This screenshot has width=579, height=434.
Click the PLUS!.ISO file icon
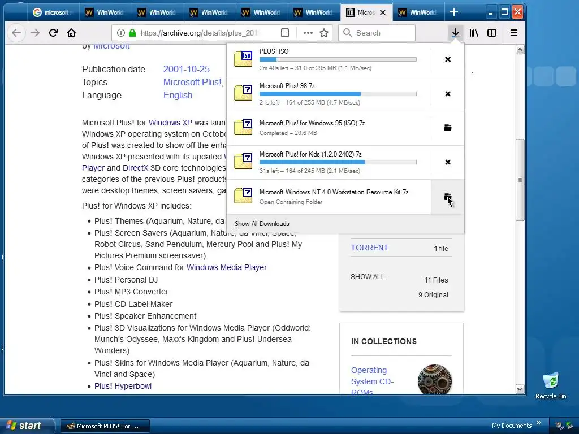[x=243, y=59]
